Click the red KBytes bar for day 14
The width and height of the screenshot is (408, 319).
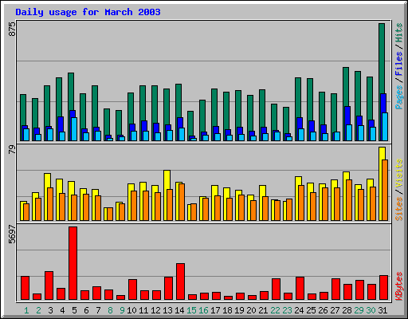(181, 282)
